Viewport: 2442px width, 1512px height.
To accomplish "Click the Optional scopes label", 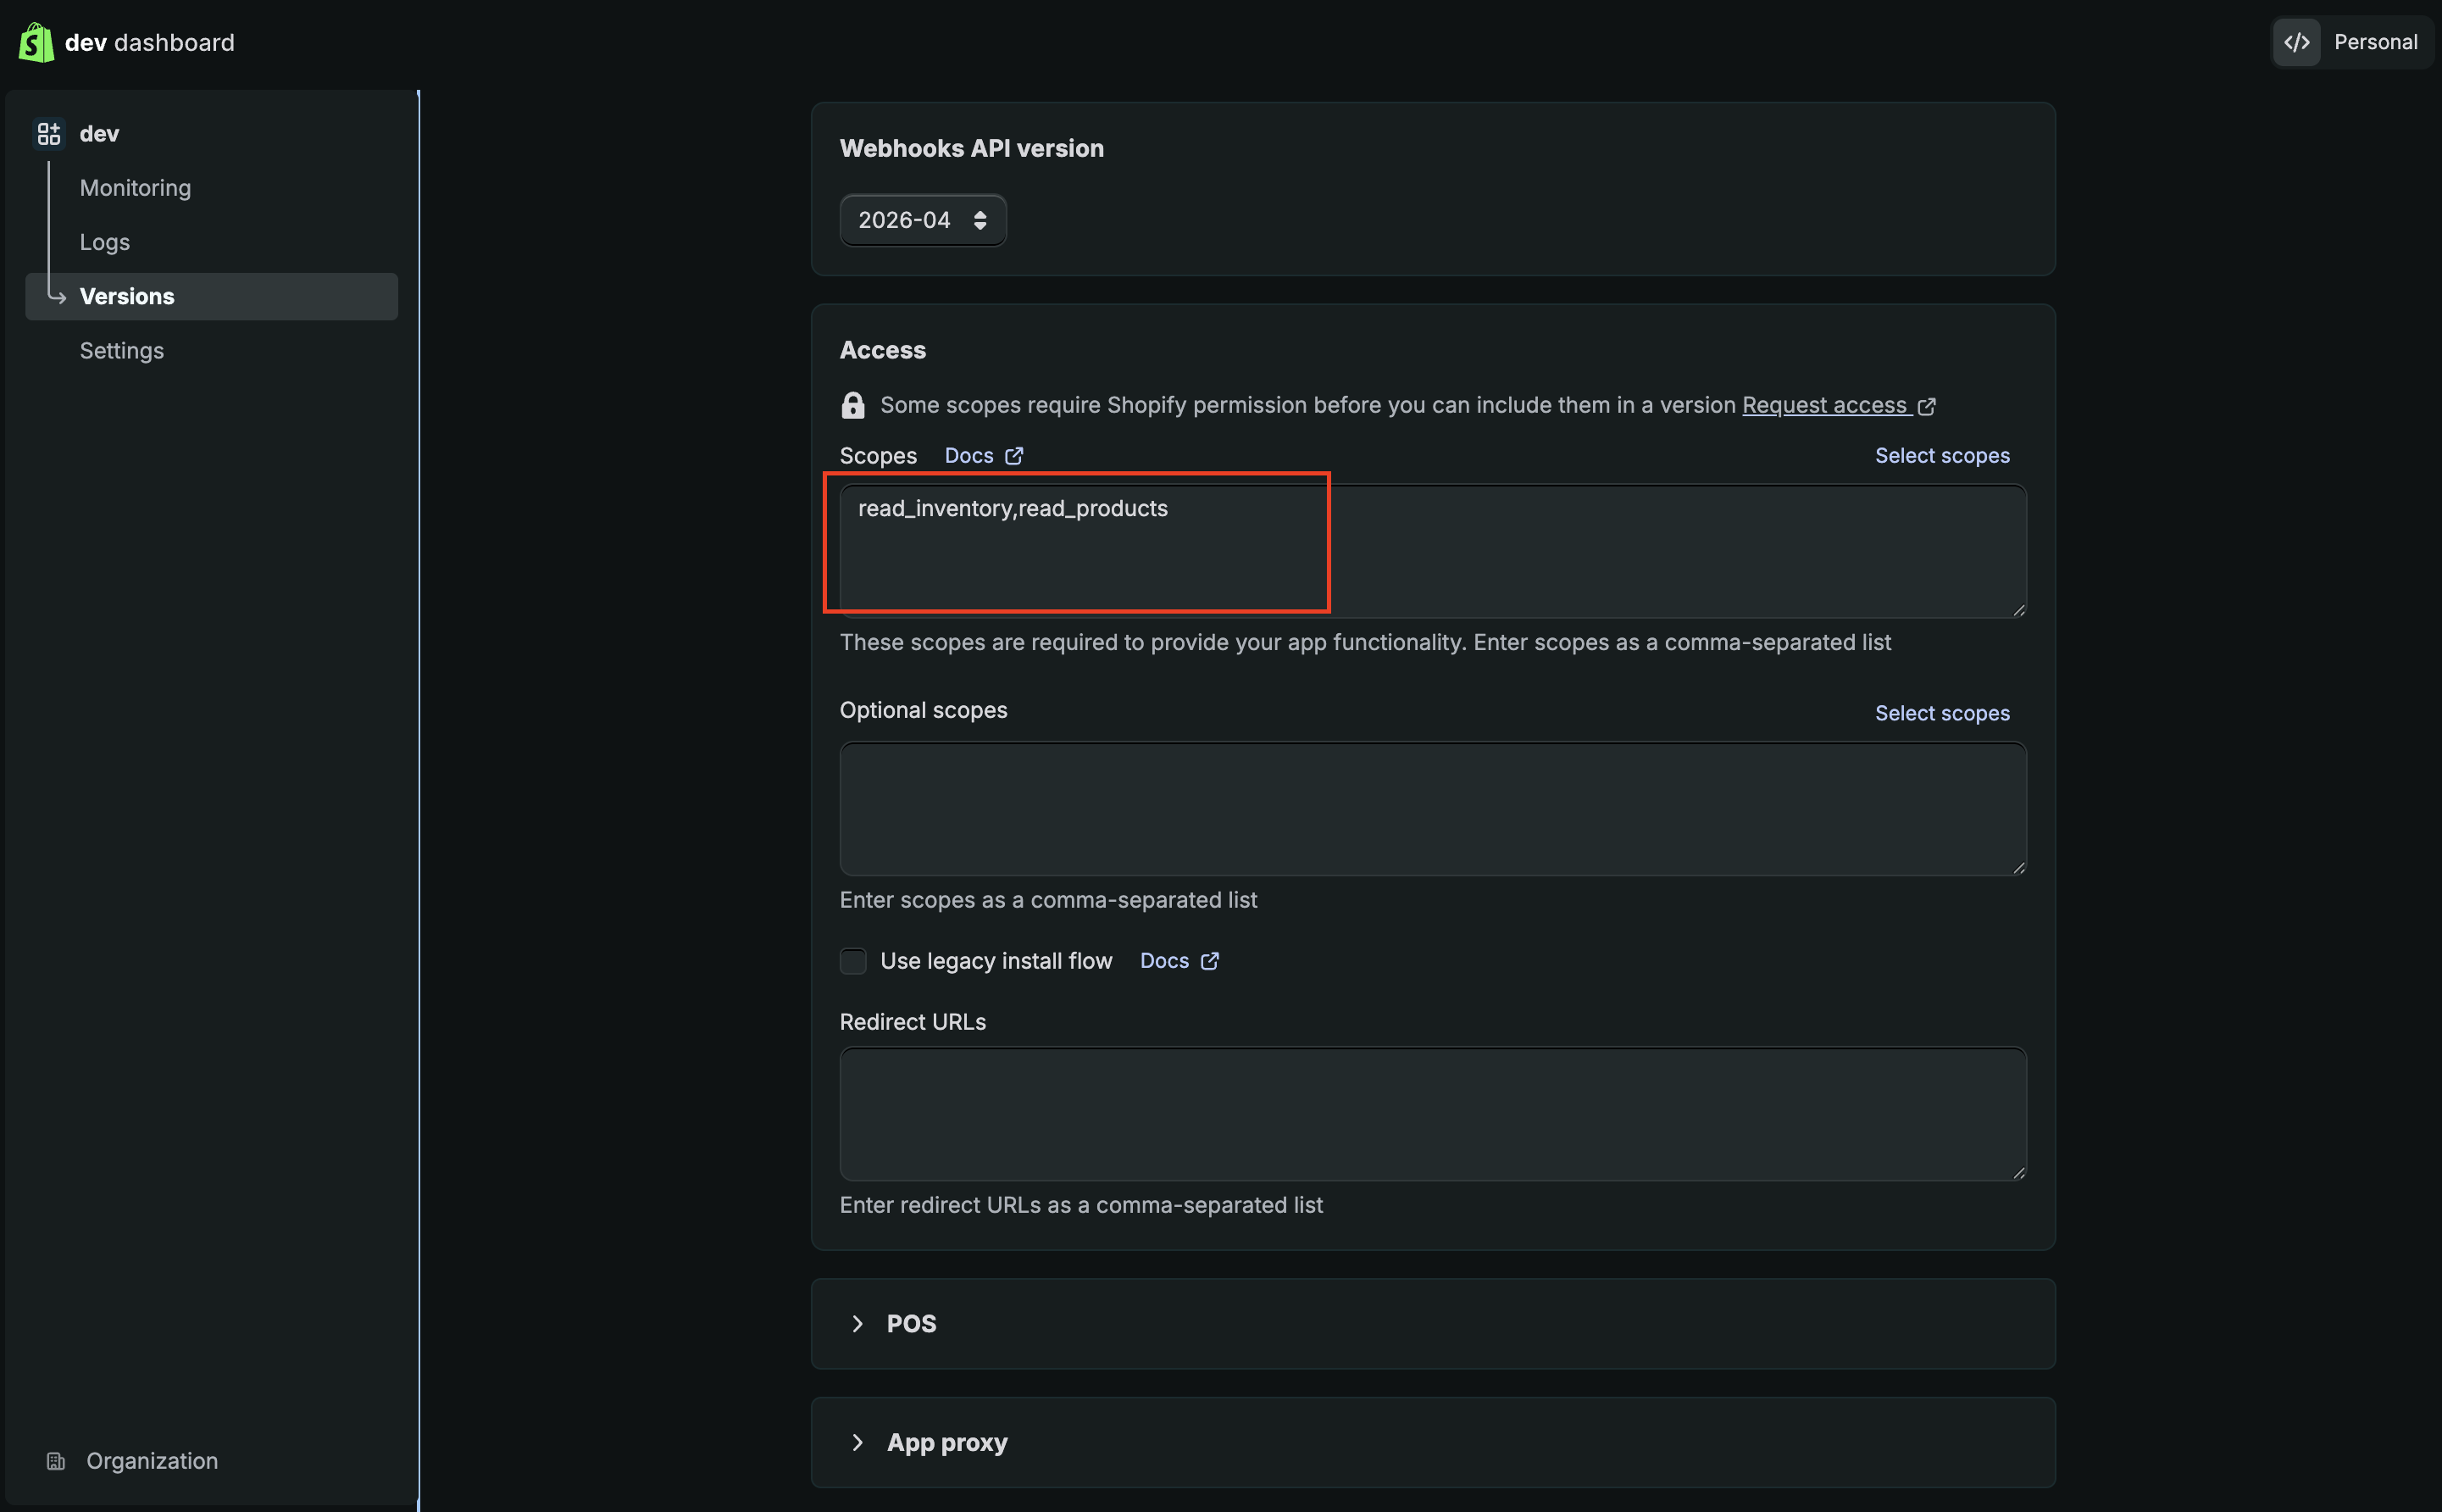I will coord(924,710).
